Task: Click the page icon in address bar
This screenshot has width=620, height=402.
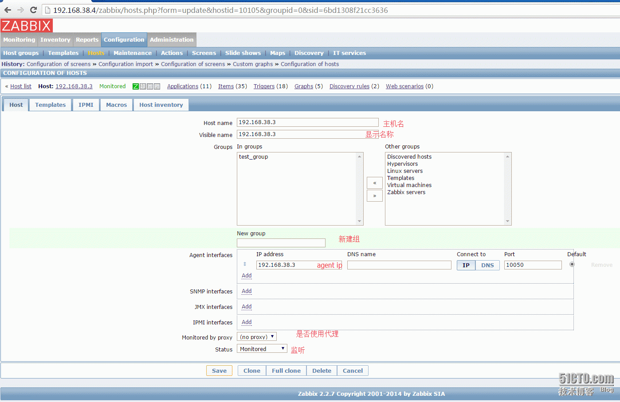Action: click(48, 10)
